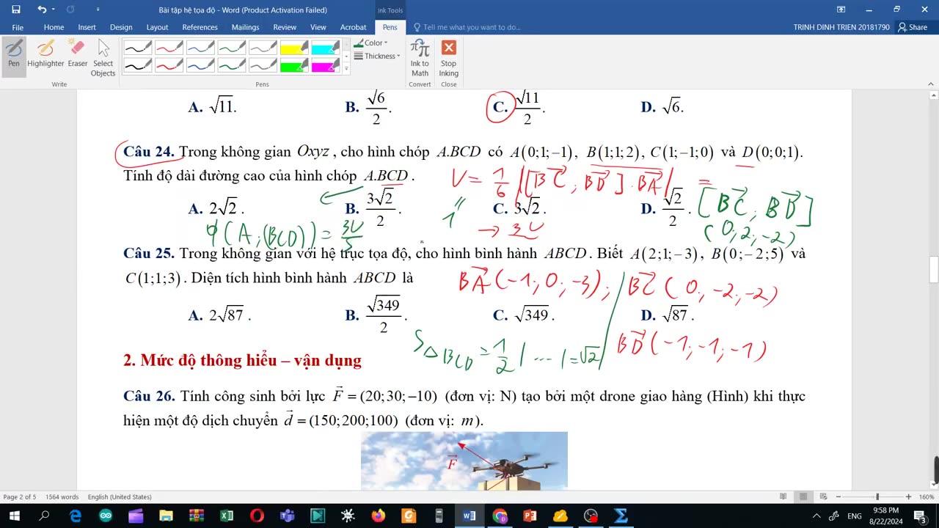Select the Highlighter tool
939x528 pixels.
(x=45, y=54)
